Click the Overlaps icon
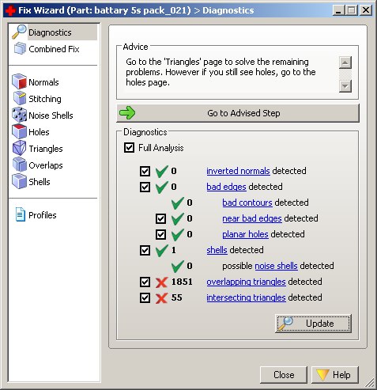 pyautogui.click(x=20, y=165)
